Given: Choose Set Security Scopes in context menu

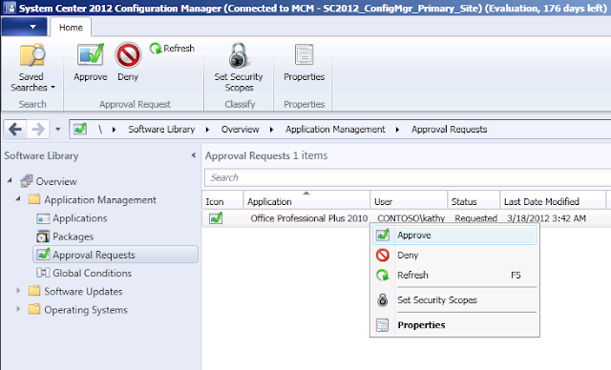Looking at the screenshot, I should coord(454,300).
